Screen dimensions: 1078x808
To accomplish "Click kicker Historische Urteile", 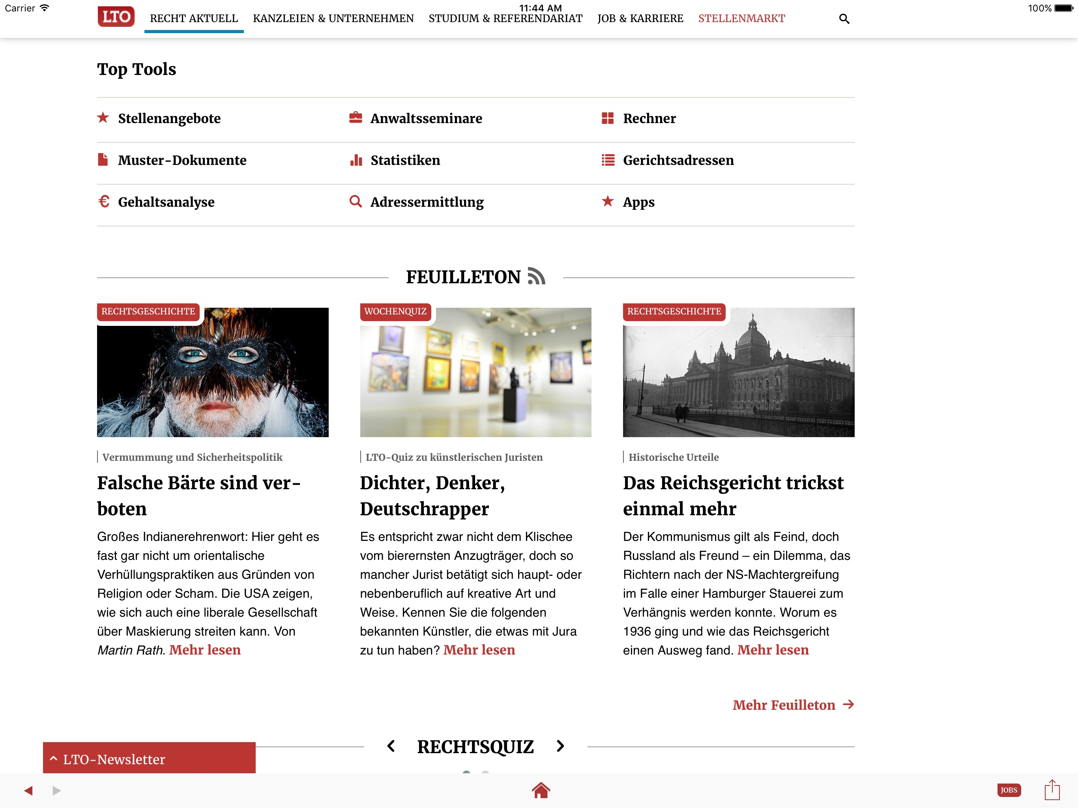I will click(x=674, y=457).
